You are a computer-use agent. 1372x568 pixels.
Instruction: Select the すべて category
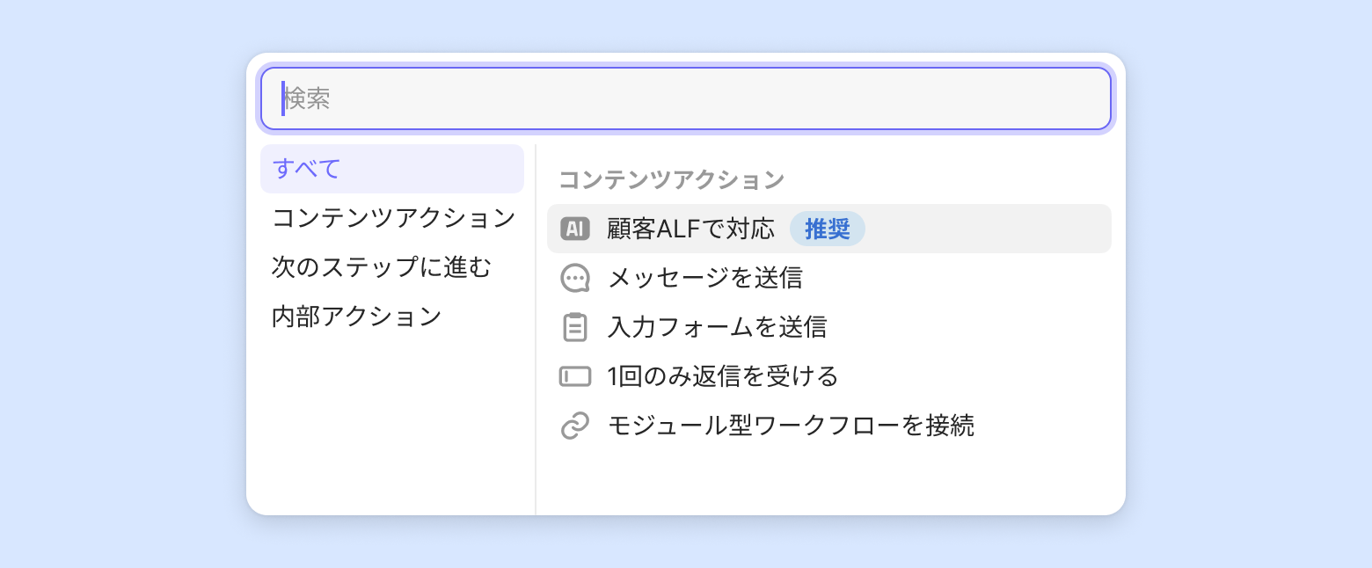392,169
